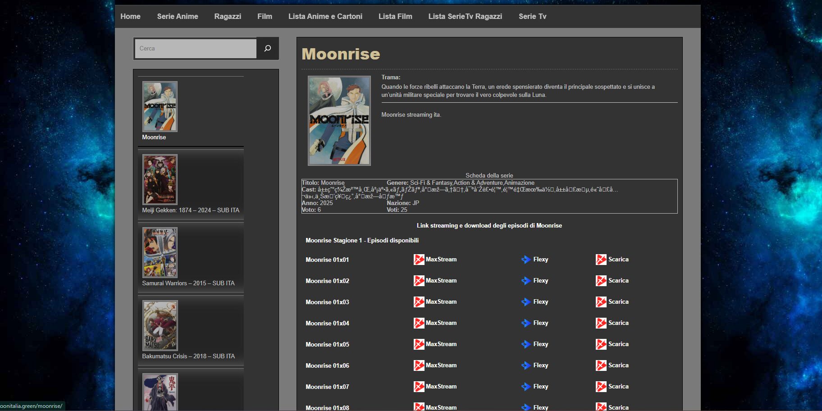
Task: Open Moonrise sidebar poster thumbnail
Action: tap(160, 106)
